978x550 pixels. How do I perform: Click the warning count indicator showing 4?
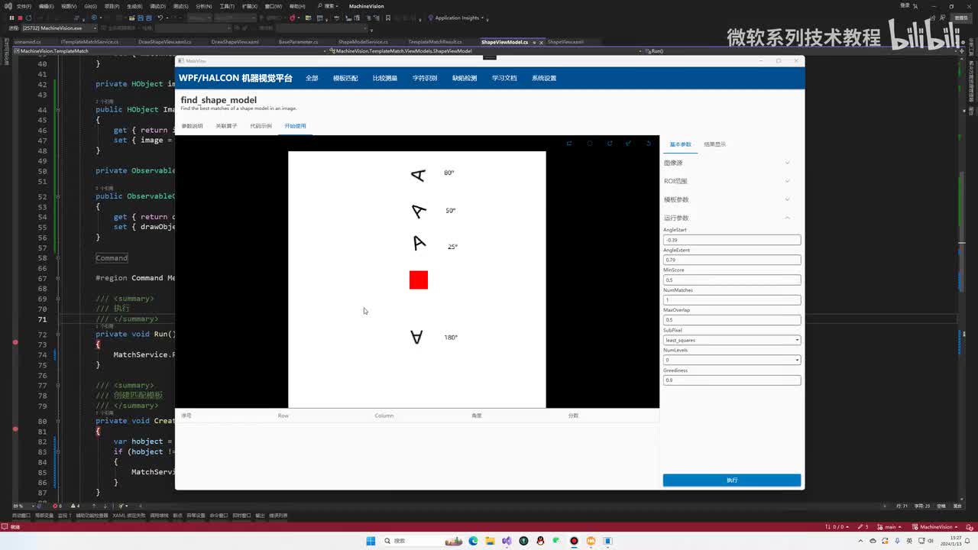click(74, 506)
